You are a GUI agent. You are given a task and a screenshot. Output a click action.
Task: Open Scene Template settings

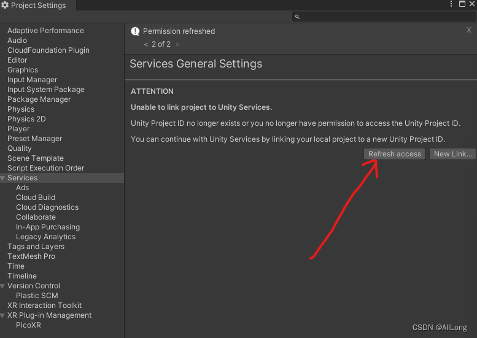pyautogui.click(x=36, y=158)
